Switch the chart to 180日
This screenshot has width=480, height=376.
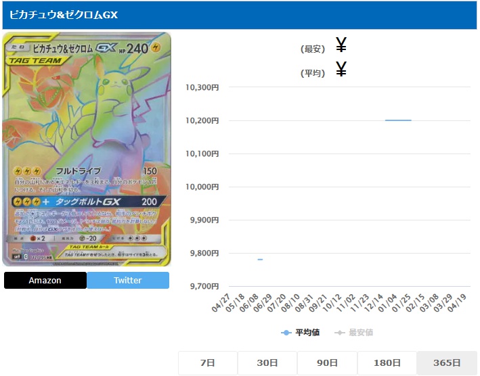[x=387, y=363]
